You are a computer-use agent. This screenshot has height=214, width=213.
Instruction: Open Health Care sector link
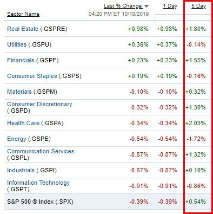(23, 123)
